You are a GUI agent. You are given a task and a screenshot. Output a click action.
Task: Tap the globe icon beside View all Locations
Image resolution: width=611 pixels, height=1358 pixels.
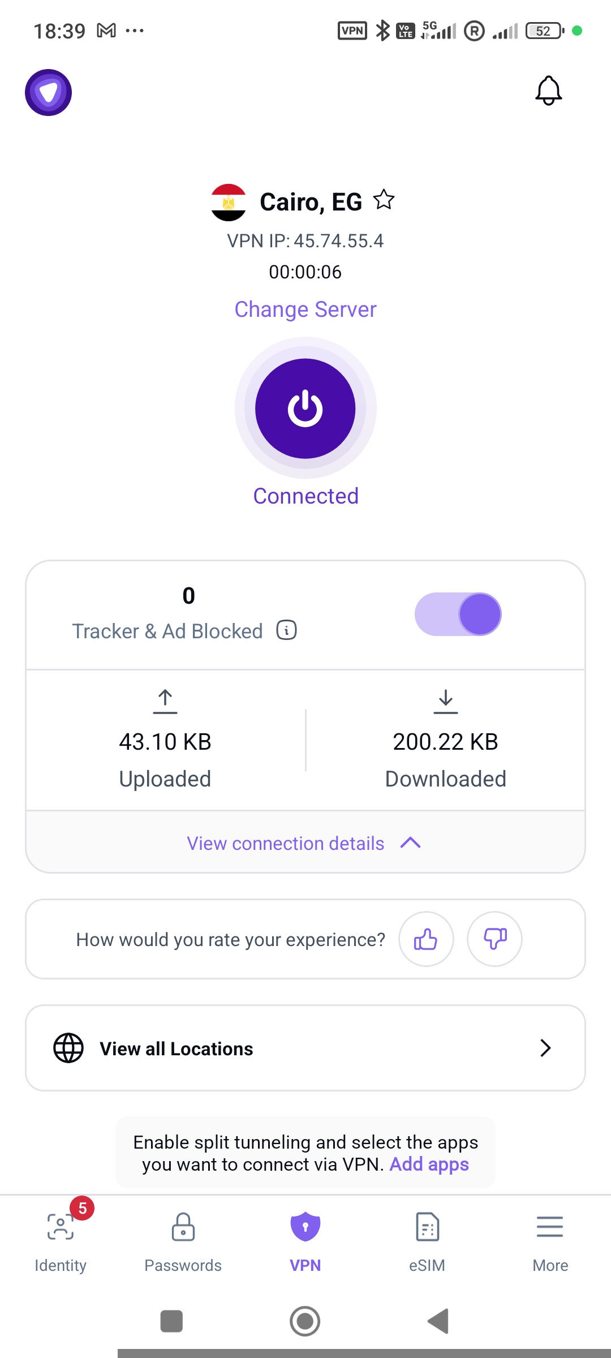(68, 1048)
